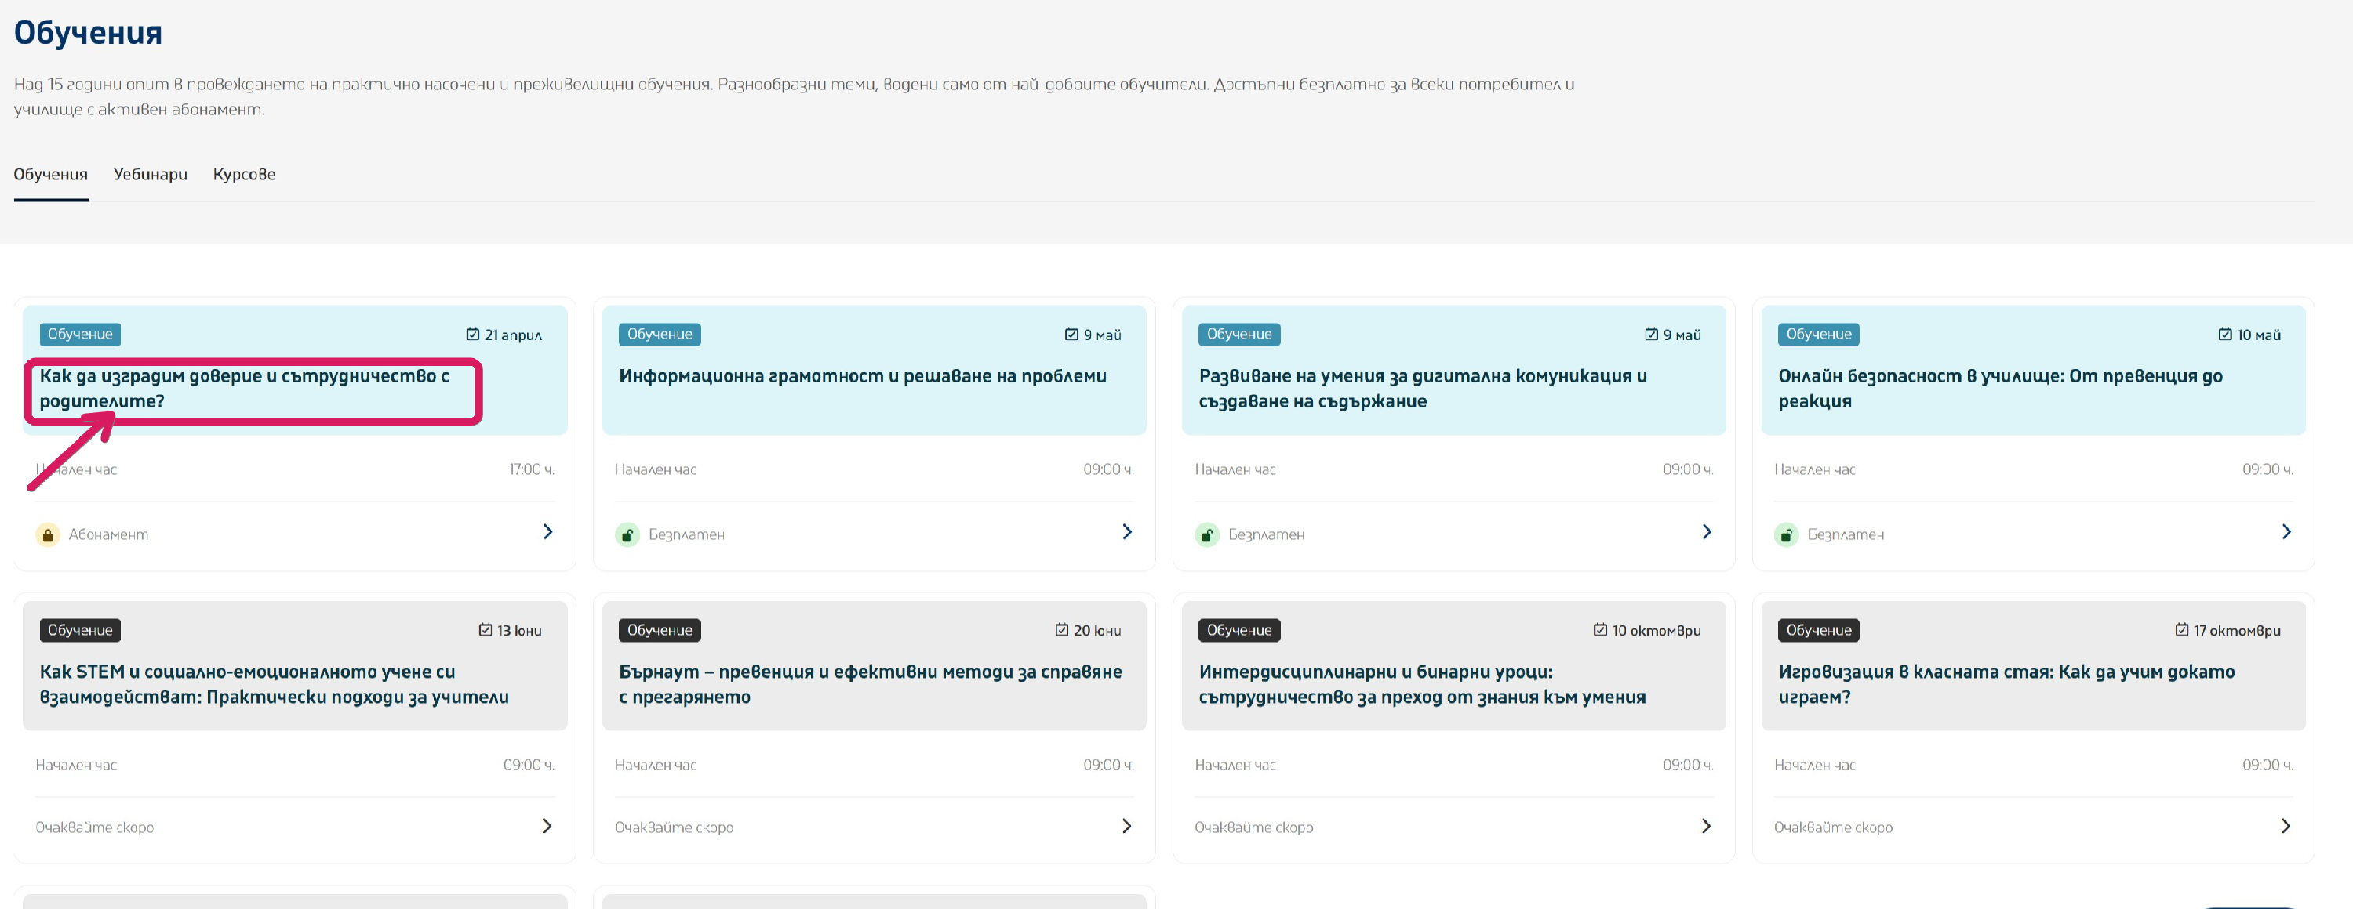Click the lock icon next to Абонамент

(x=48, y=534)
